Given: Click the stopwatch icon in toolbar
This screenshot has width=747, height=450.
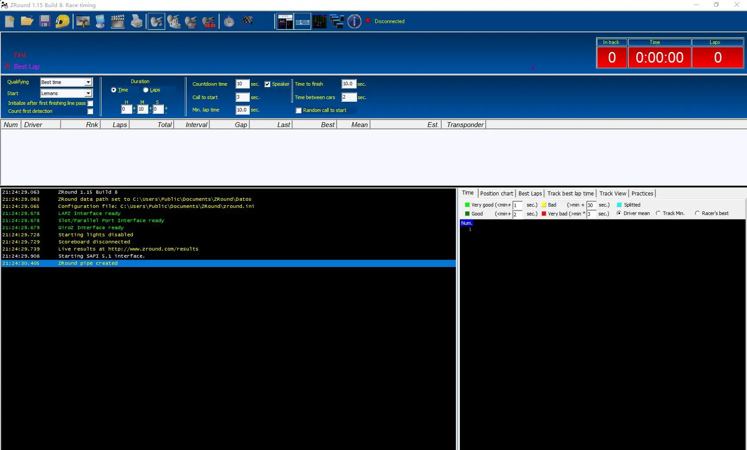Looking at the screenshot, I should click(229, 21).
